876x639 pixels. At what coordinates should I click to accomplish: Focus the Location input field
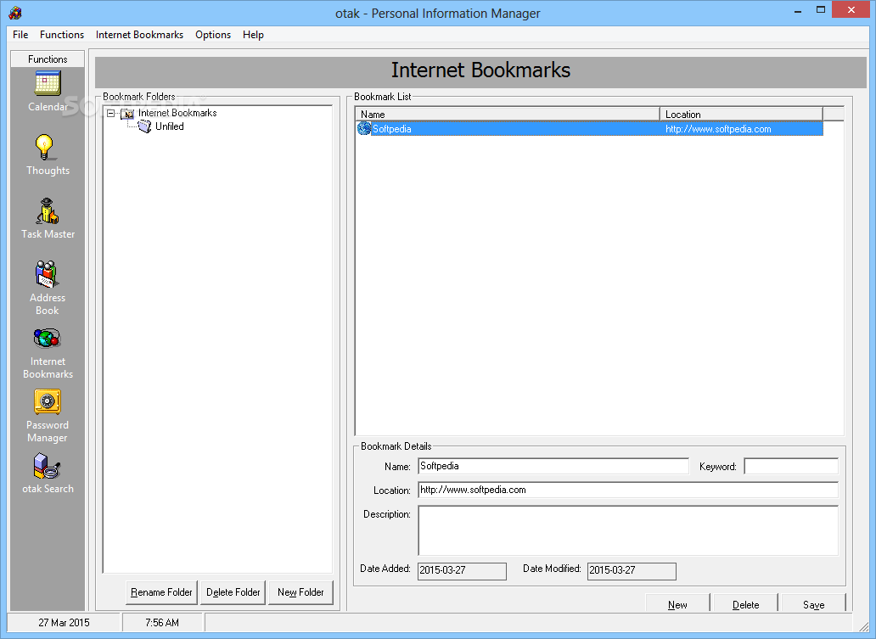tap(628, 490)
